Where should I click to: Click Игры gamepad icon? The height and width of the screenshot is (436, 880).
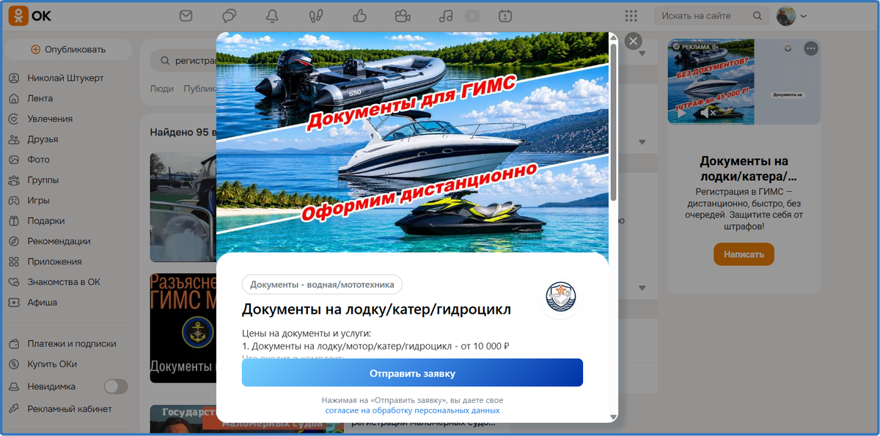pyautogui.click(x=13, y=200)
